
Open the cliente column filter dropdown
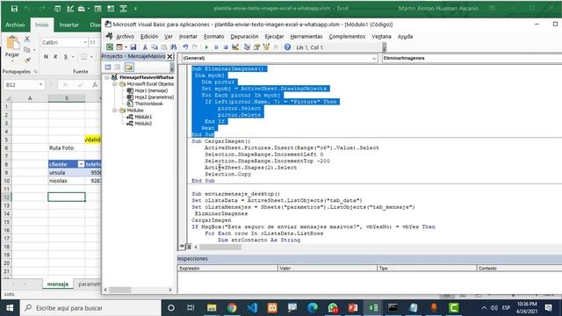pos(81,164)
